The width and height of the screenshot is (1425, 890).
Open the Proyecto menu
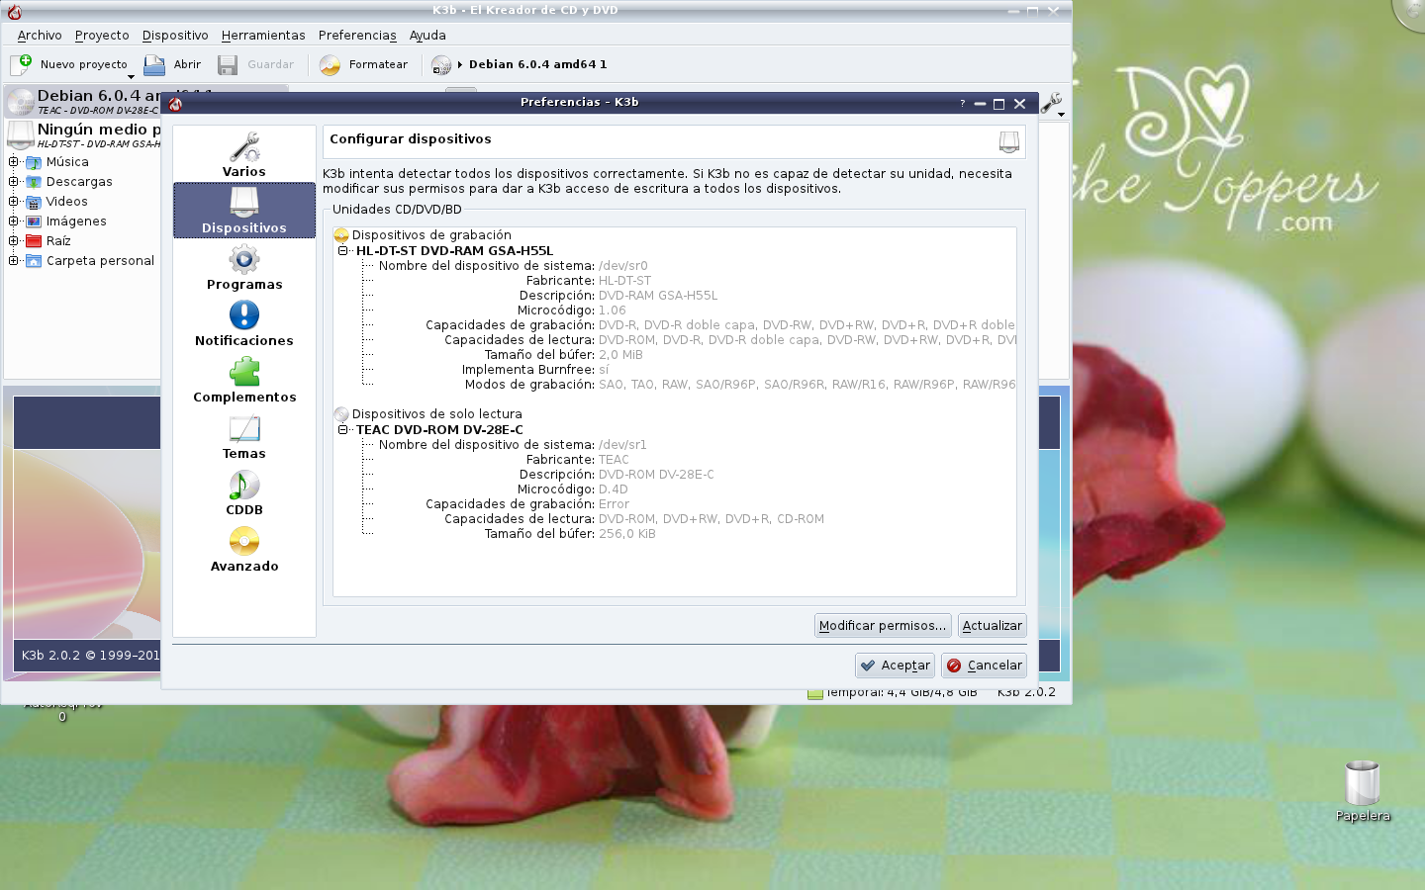click(102, 36)
